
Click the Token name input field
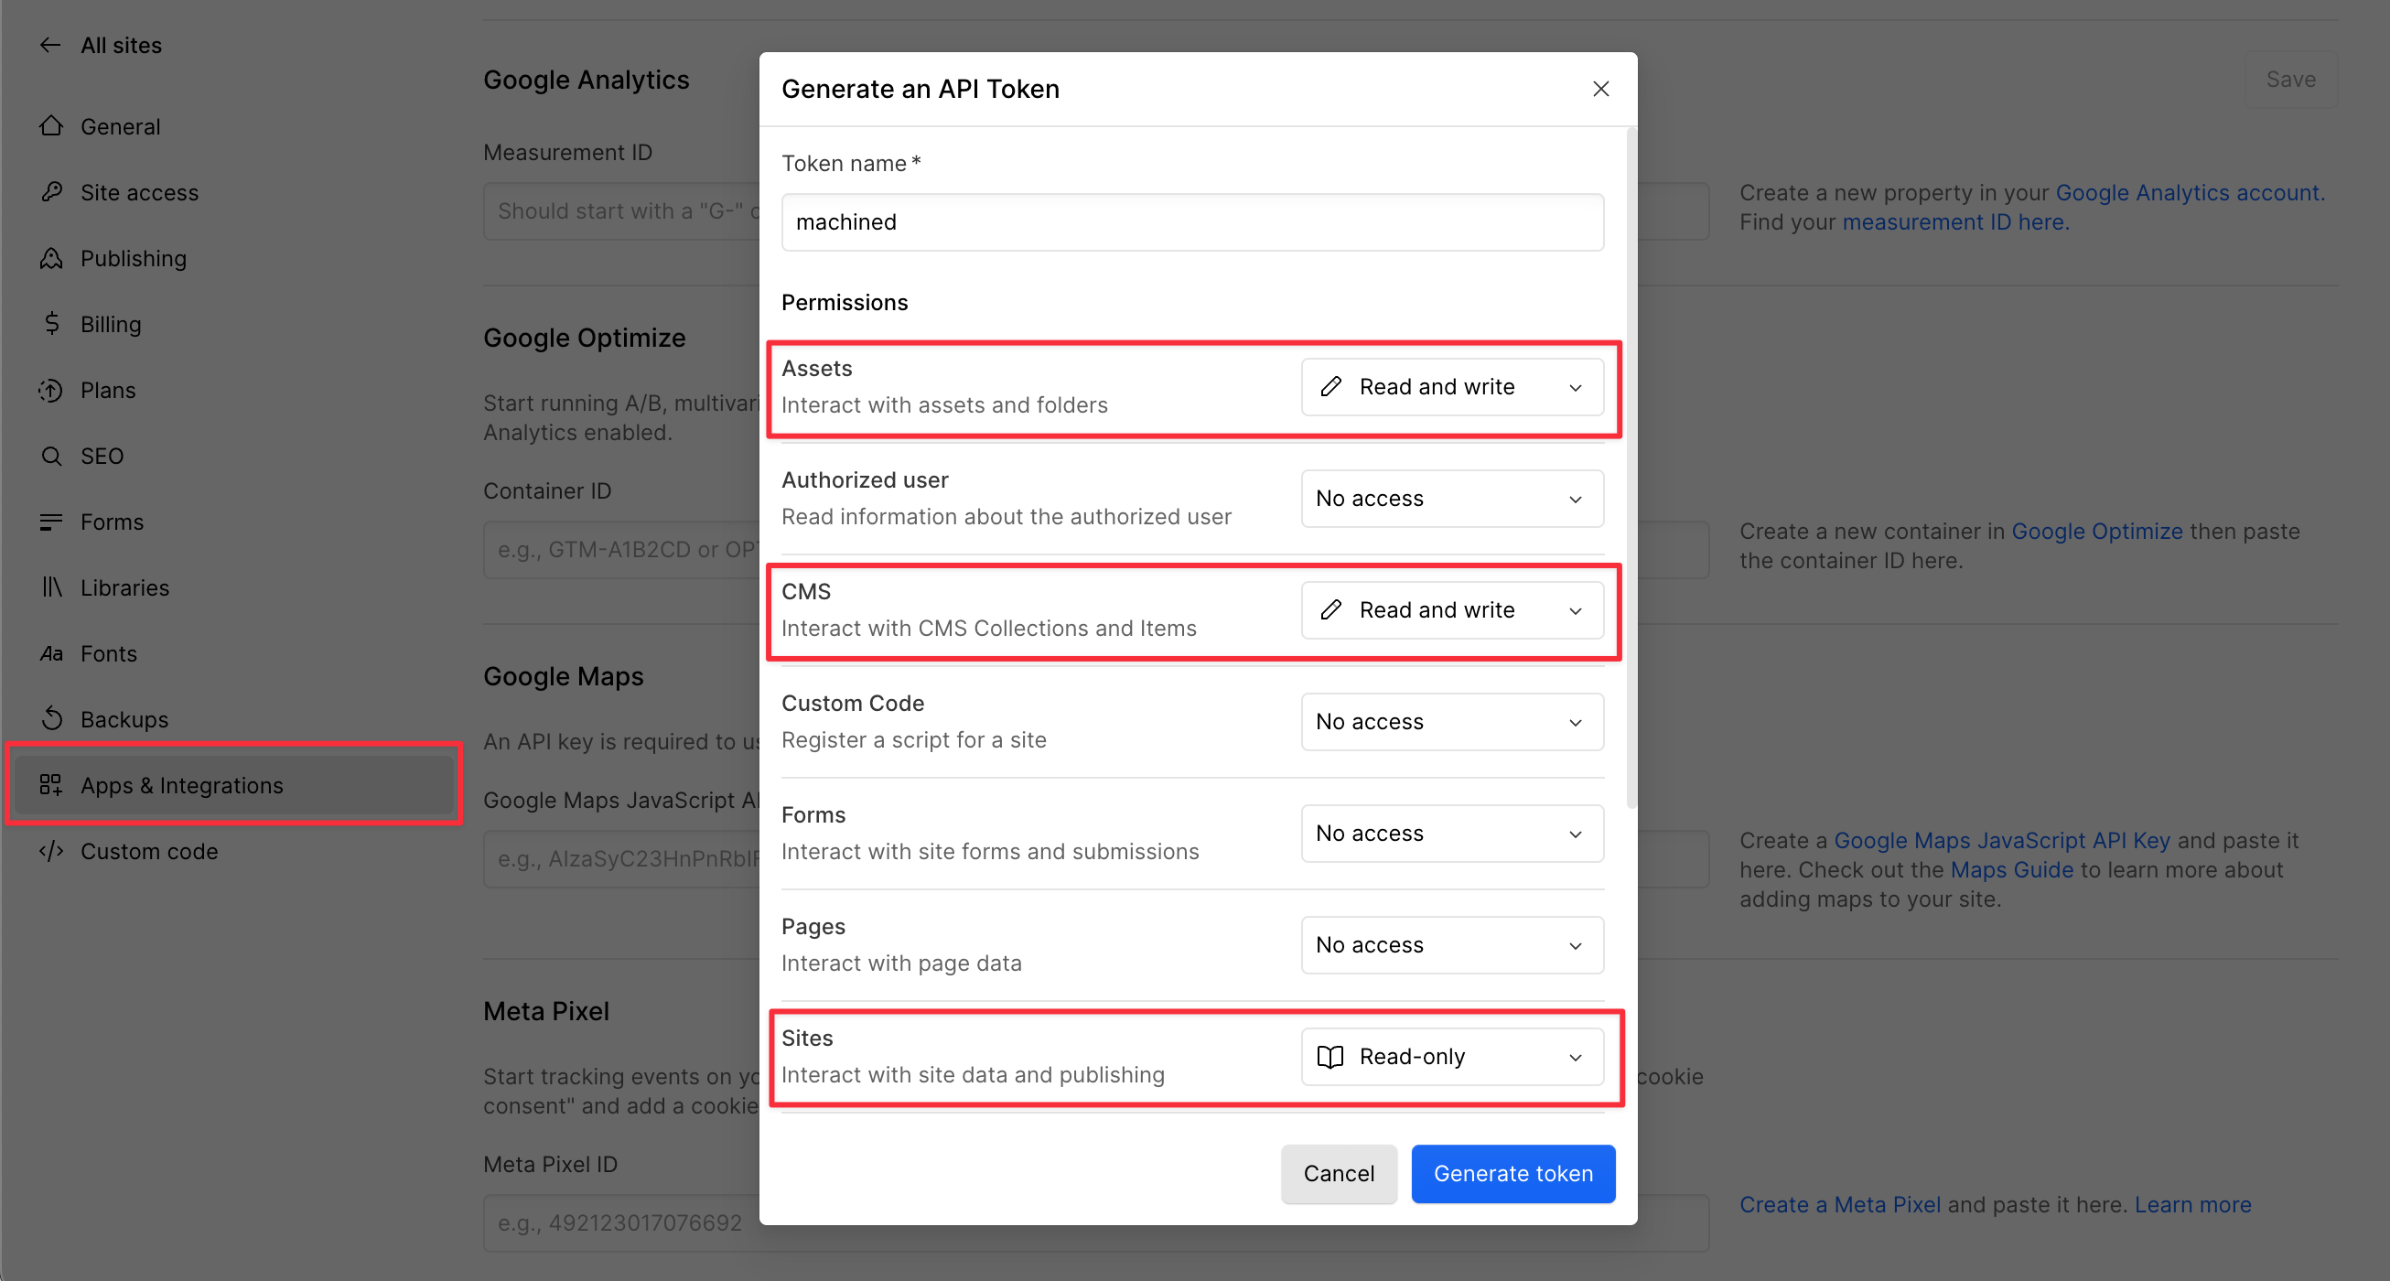pyautogui.click(x=1191, y=221)
